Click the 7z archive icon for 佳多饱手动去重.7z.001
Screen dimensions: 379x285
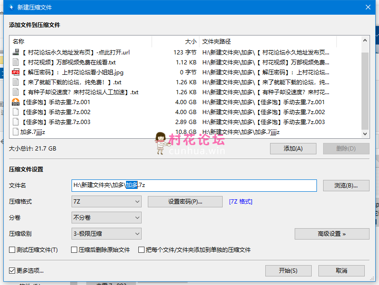coord(17,102)
